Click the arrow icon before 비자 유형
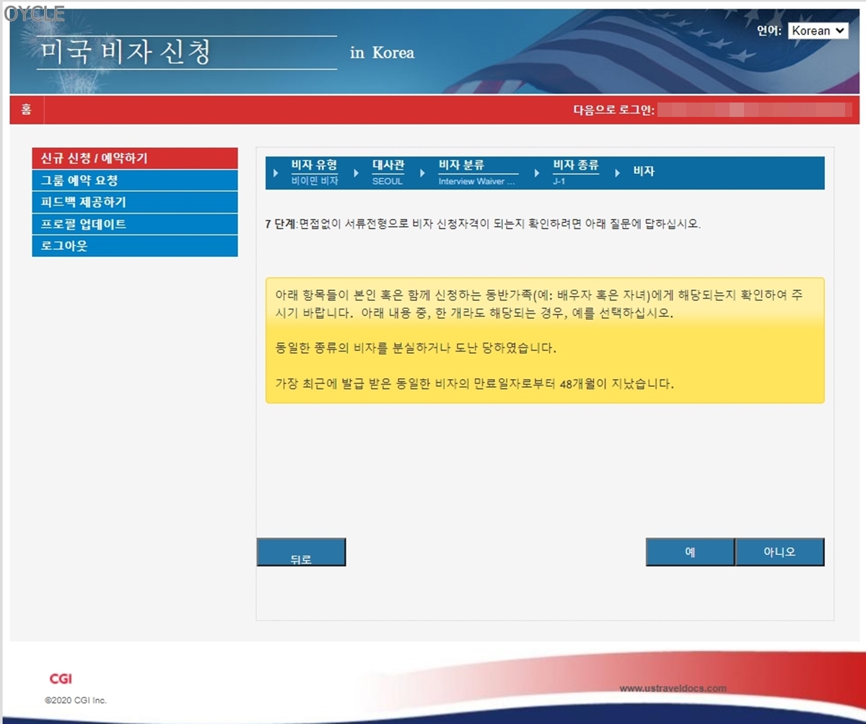Screen dimensions: 866x724 (x=276, y=173)
